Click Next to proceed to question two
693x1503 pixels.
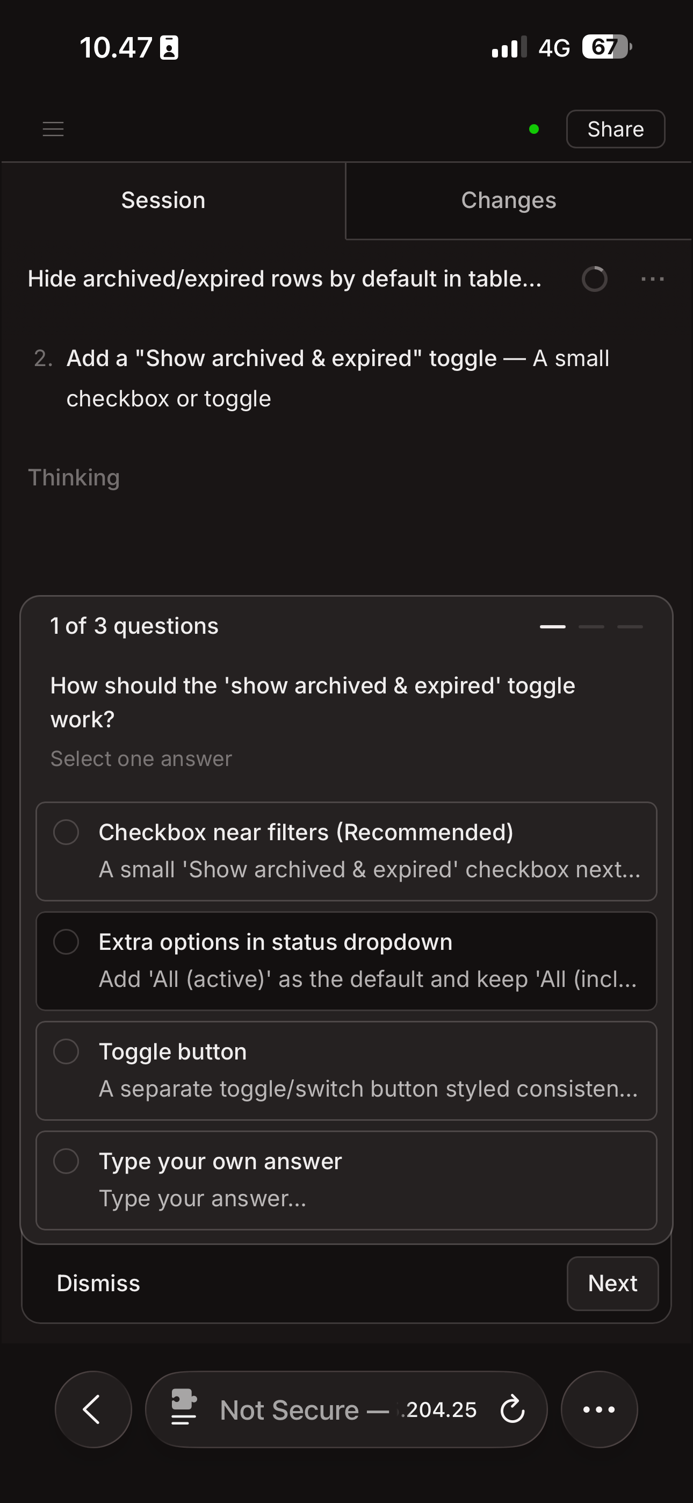pos(612,1283)
